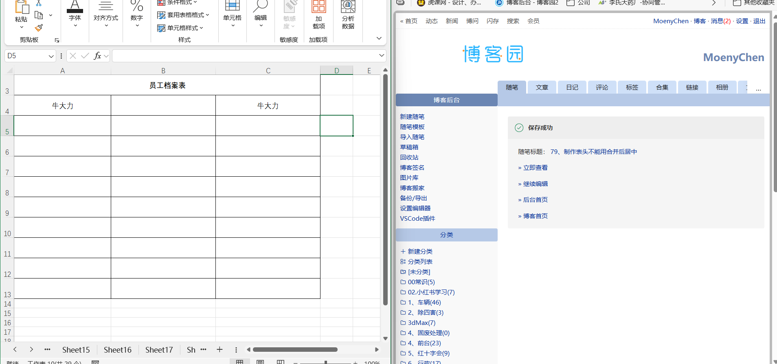
Task: Click the 博客首页 link
Action: point(535,216)
